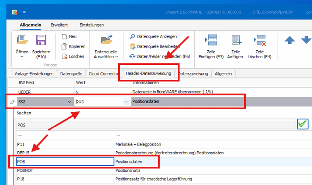Expand the Öffnen dropdown arrow

pyautogui.click(x=22, y=57)
